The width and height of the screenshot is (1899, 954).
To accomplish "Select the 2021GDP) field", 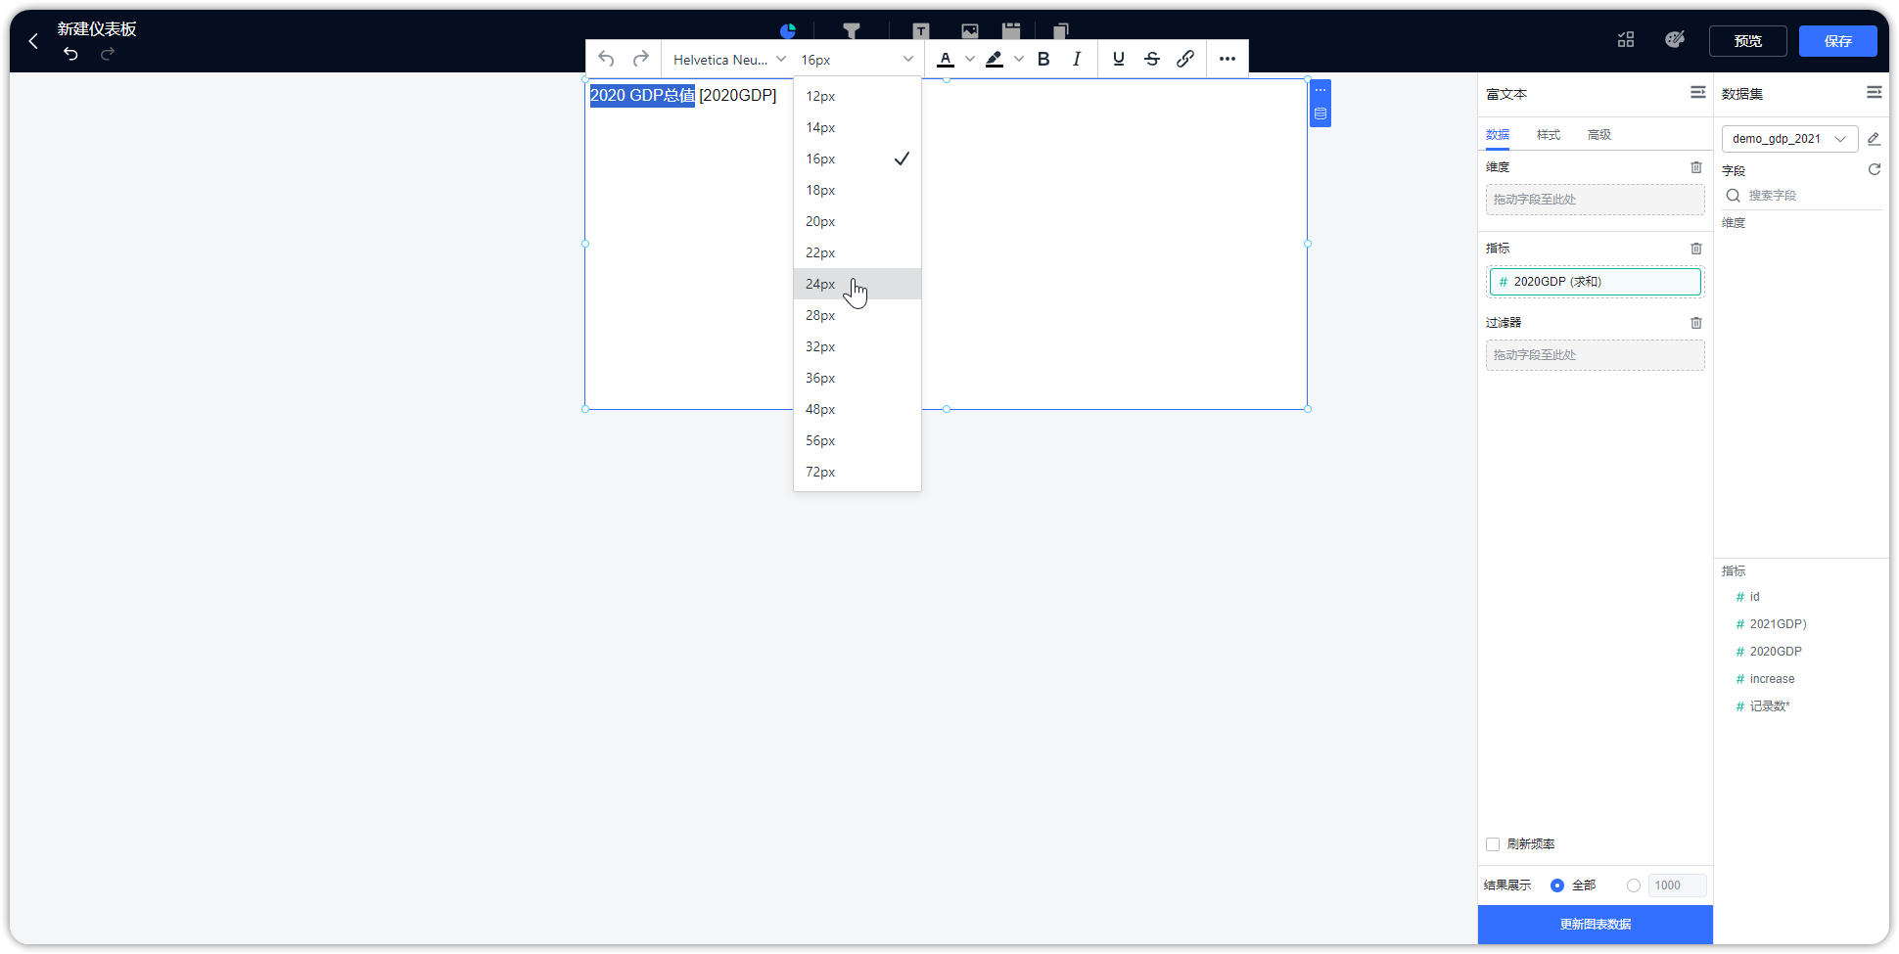I will [1778, 624].
